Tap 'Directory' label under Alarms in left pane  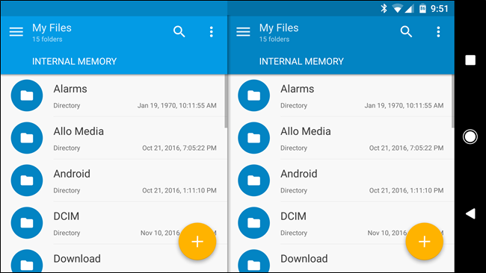pyautogui.click(x=67, y=105)
